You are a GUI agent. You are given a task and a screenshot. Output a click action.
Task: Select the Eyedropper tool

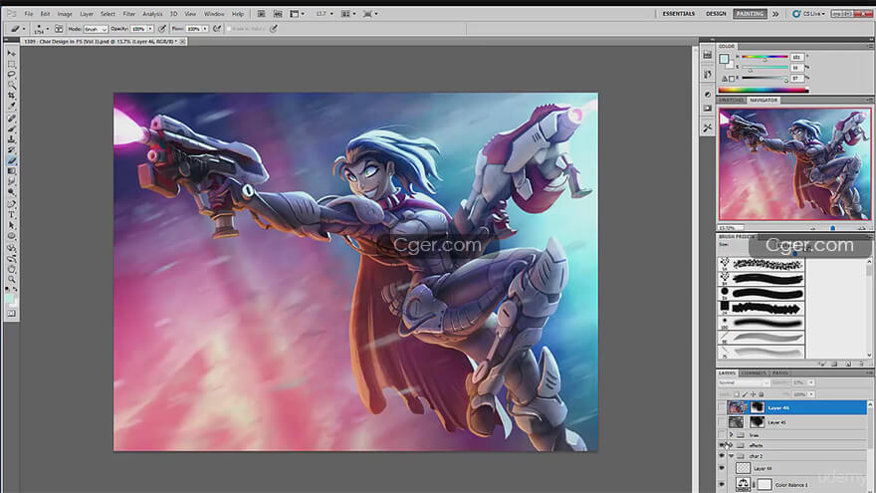(x=11, y=107)
